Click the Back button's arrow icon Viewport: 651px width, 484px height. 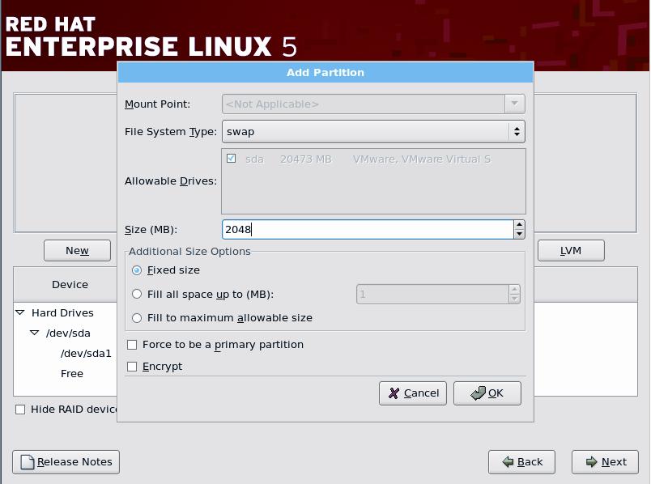(507, 462)
